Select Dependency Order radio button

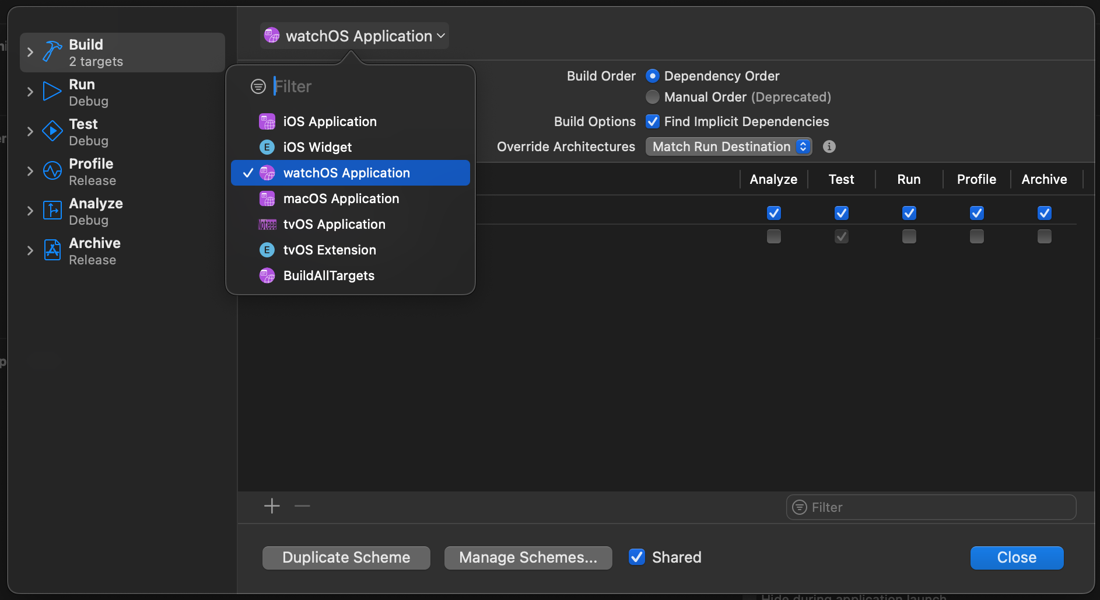click(653, 76)
